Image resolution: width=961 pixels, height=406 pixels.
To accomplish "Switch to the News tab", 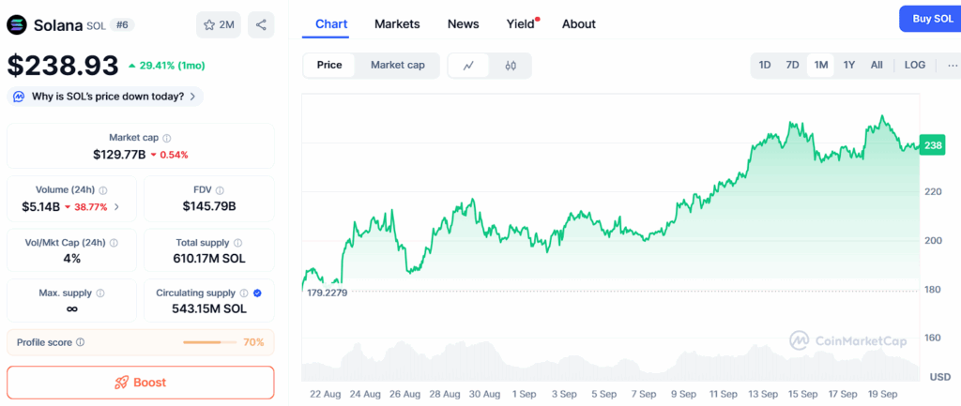I will point(463,23).
